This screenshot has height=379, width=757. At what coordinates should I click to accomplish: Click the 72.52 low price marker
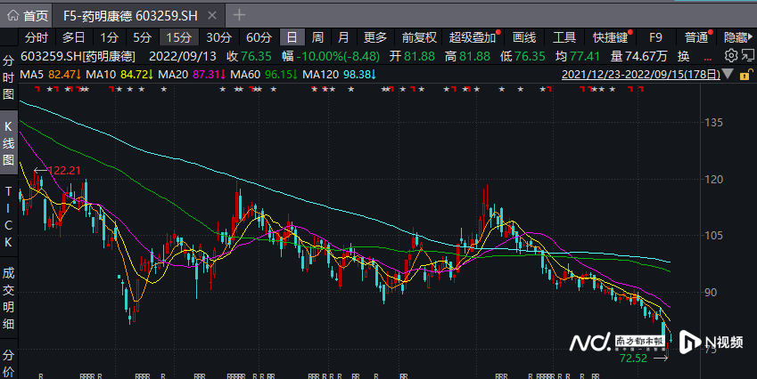[x=633, y=359]
